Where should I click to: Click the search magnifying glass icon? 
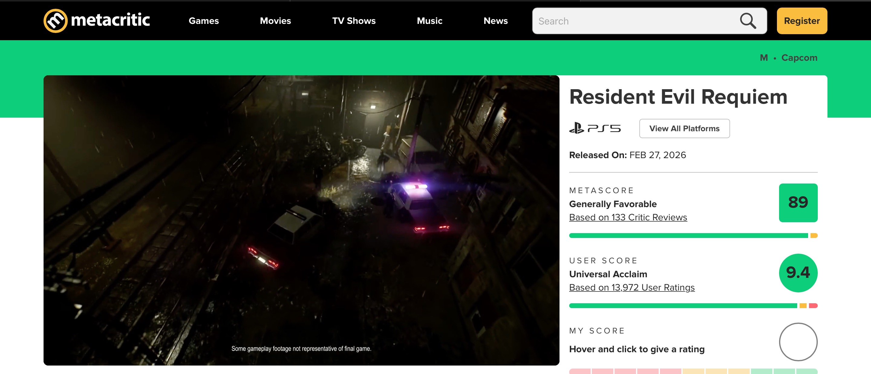tap(748, 21)
